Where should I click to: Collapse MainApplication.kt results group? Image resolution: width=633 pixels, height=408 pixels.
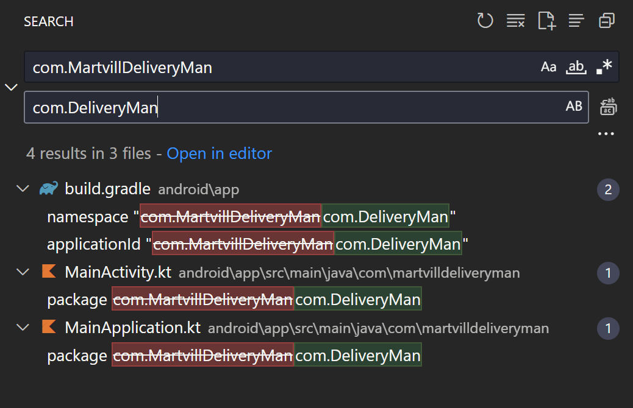[x=23, y=328]
